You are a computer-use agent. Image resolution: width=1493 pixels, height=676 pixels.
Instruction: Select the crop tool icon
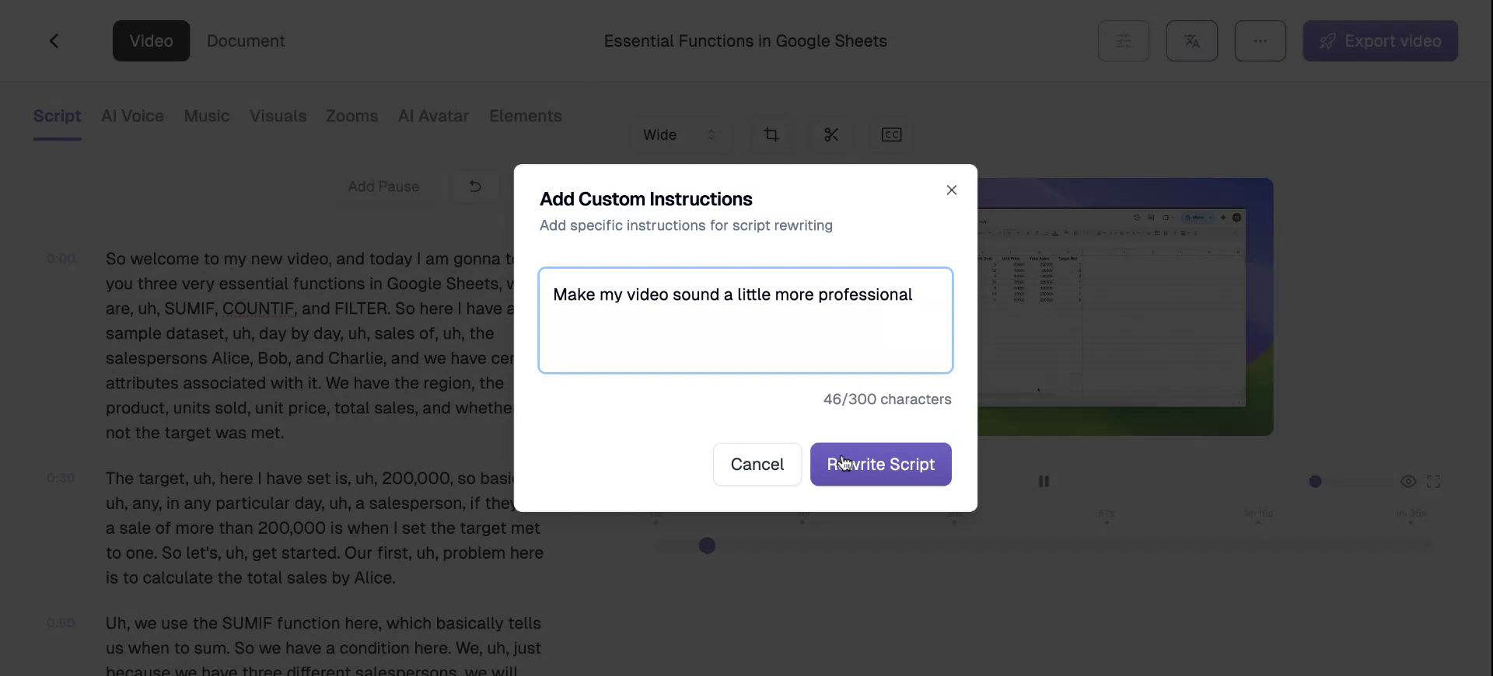(x=771, y=135)
